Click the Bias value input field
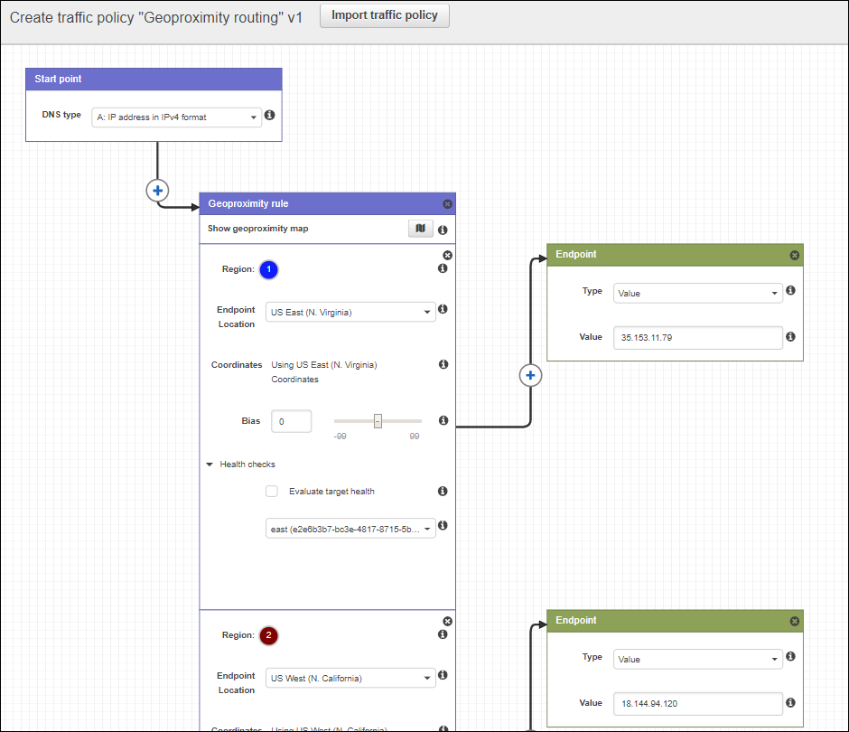 pos(292,421)
